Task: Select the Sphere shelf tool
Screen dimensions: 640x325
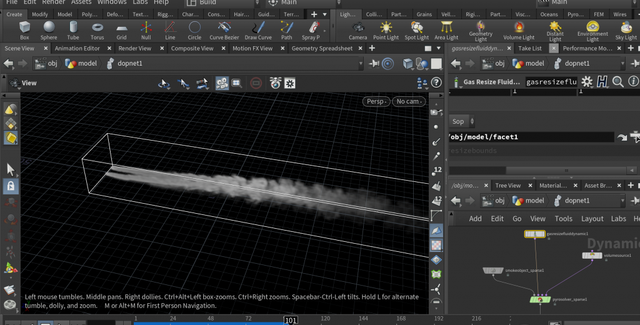Action: (49, 31)
